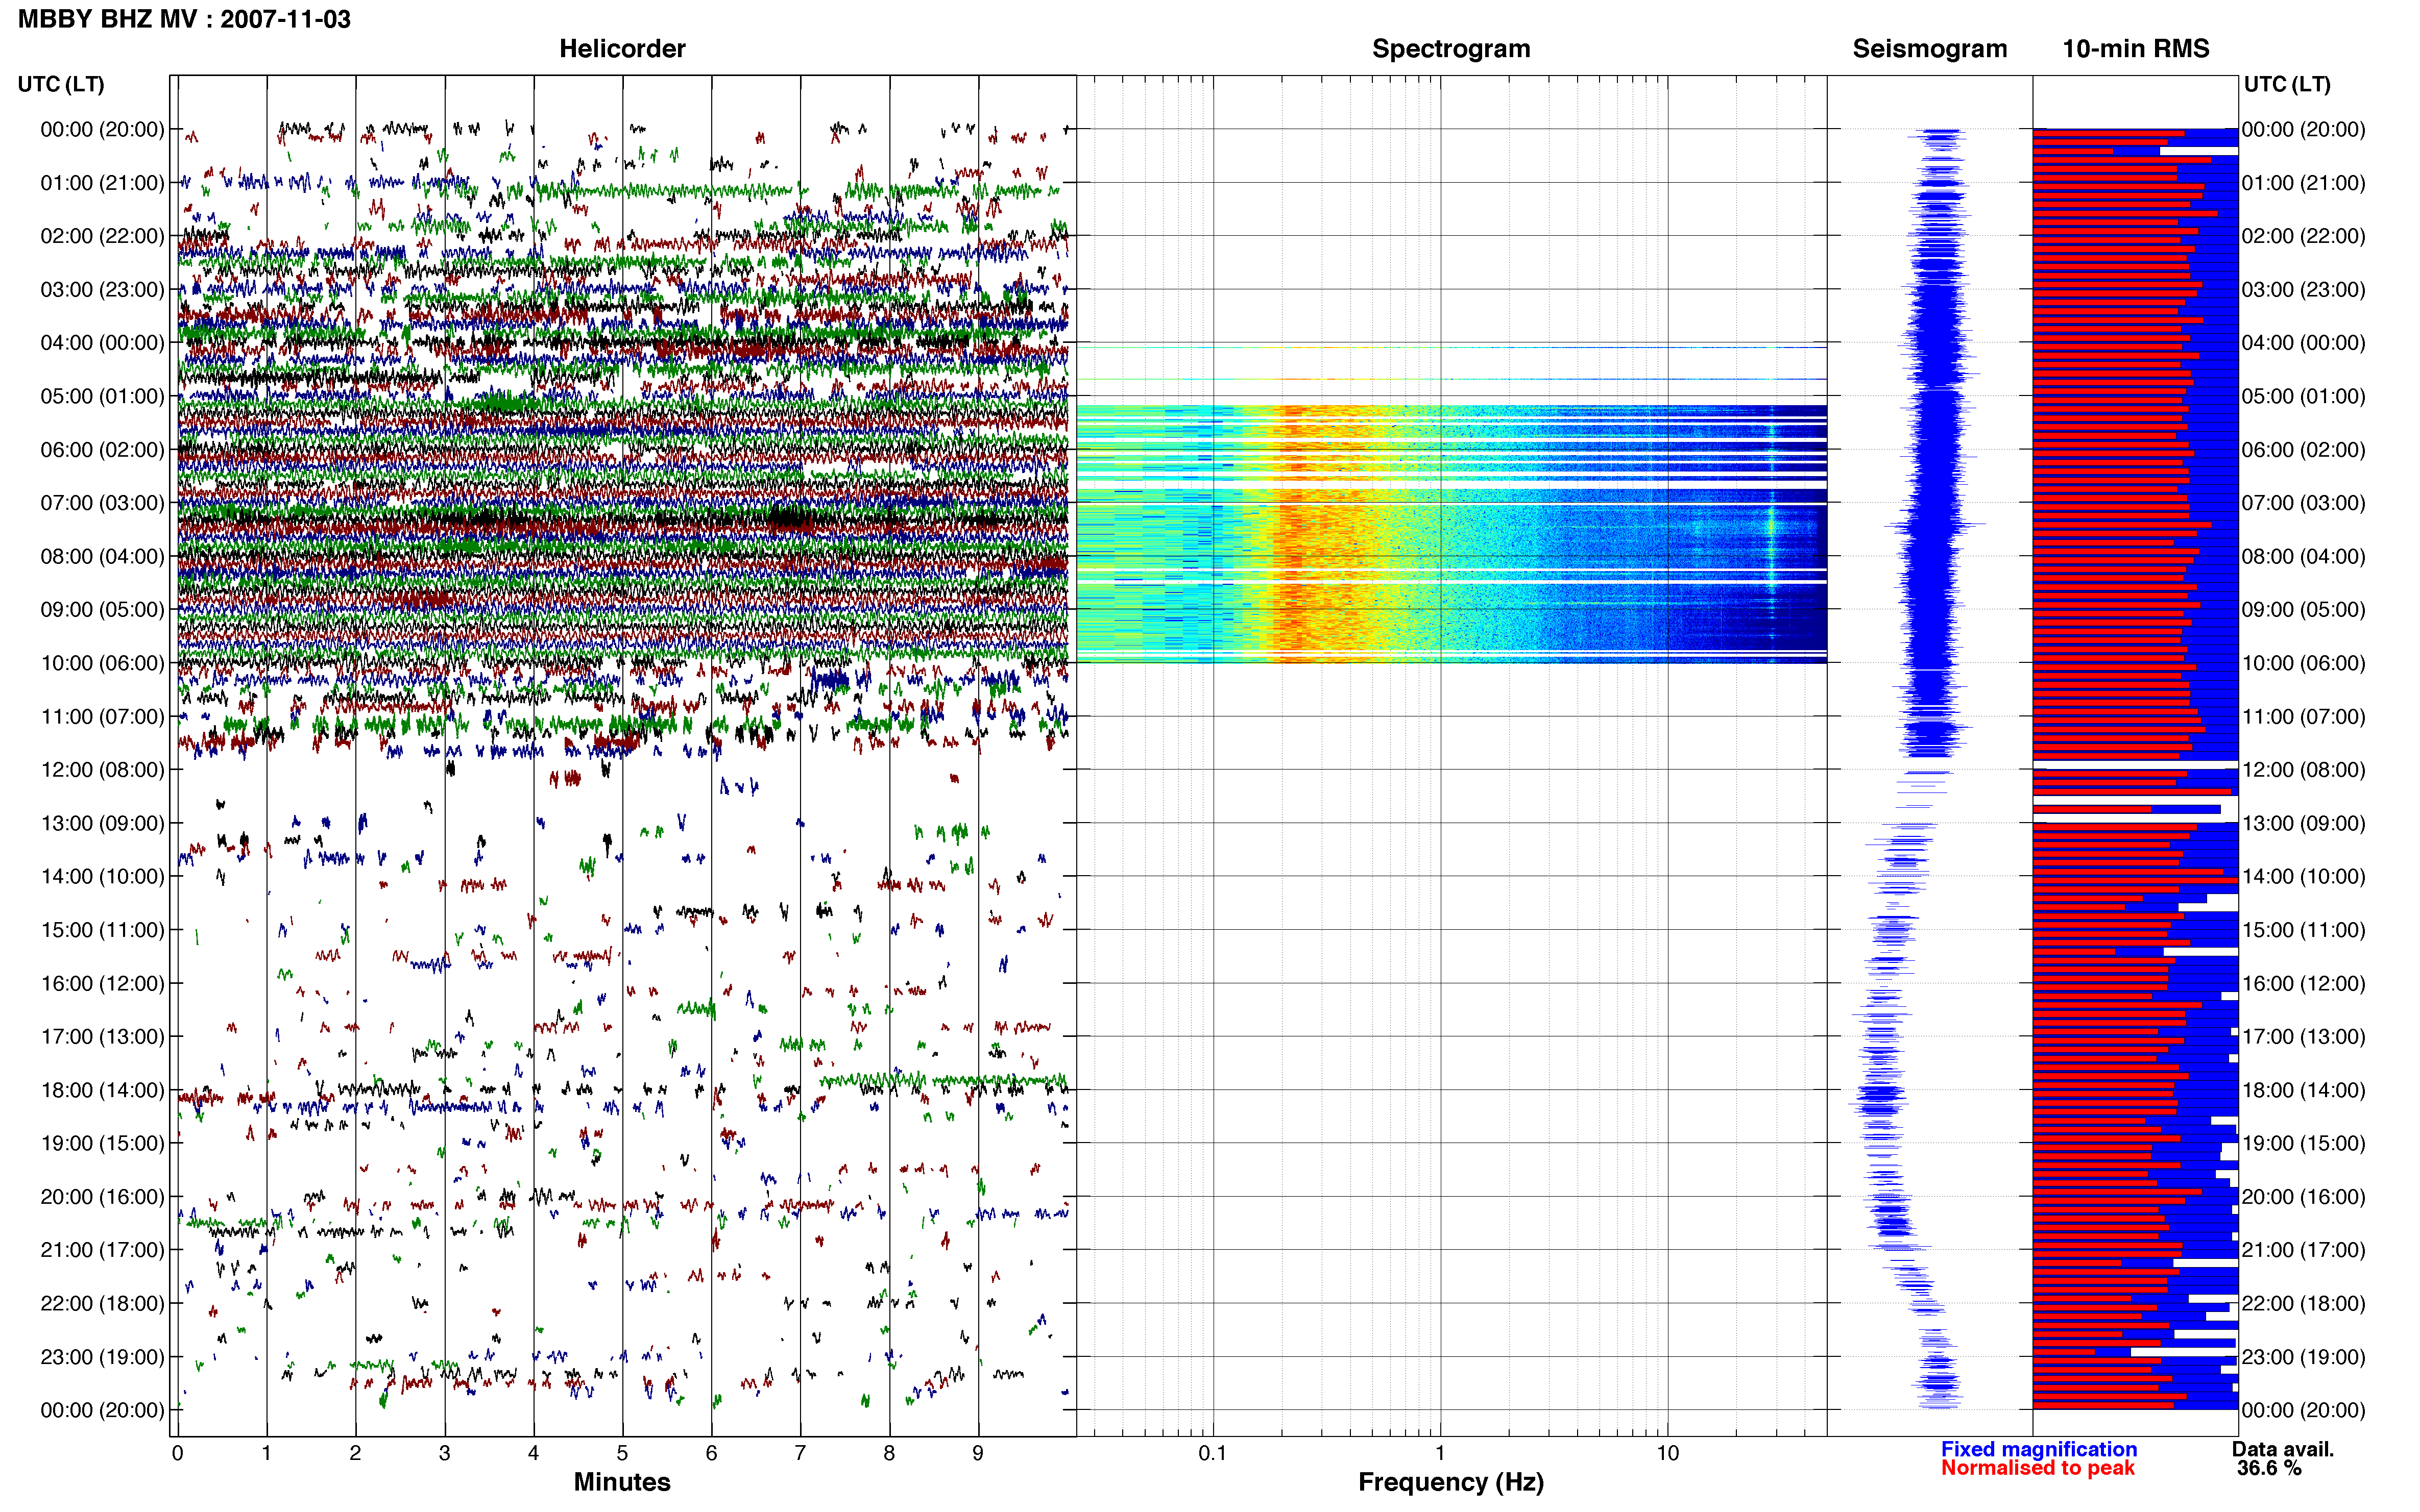Viewport: 2420px width, 1512px height.
Task: Click left time label '17:00 (13:00)'
Action: [102, 1036]
